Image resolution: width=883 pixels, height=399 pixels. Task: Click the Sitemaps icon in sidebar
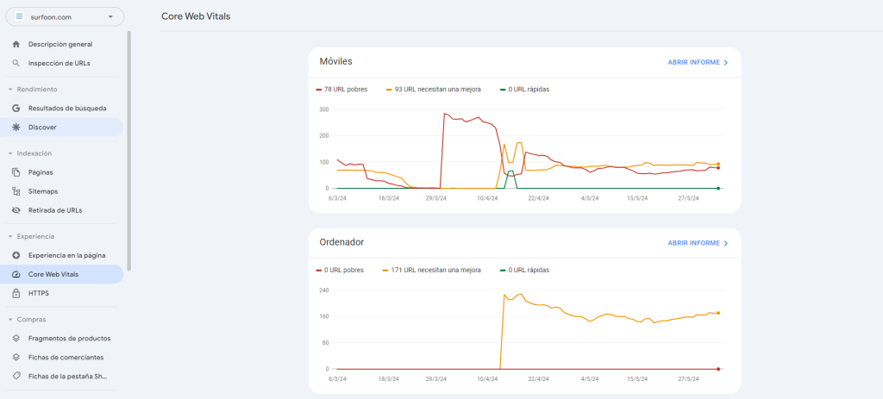point(16,191)
